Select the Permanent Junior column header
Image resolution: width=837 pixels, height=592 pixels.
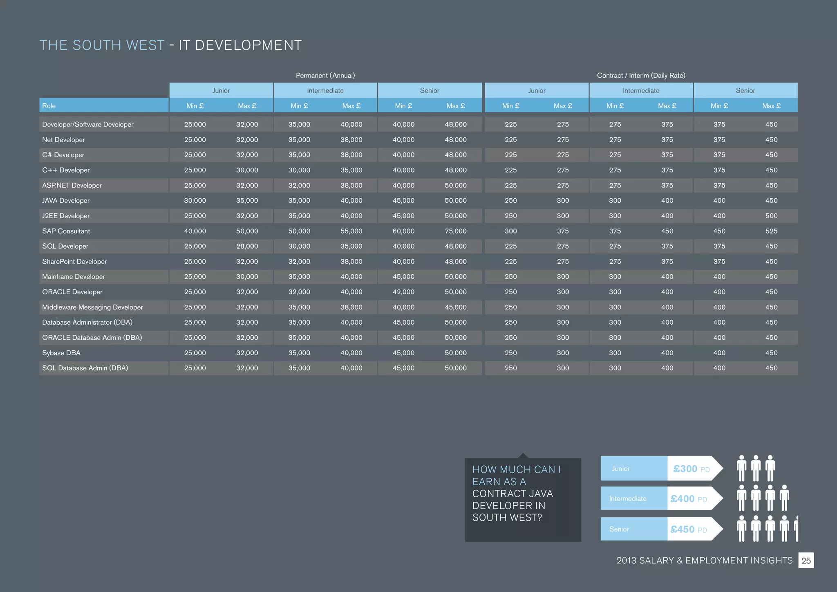pos(221,90)
